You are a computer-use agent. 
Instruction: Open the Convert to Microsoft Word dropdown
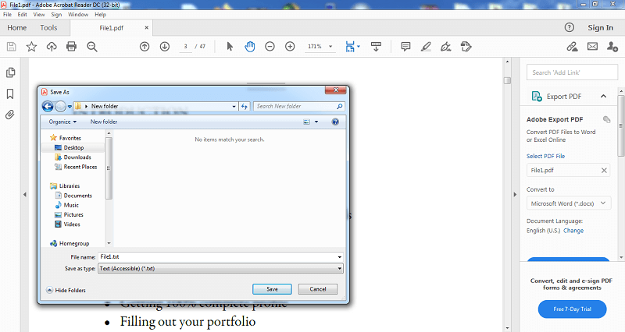pos(568,203)
